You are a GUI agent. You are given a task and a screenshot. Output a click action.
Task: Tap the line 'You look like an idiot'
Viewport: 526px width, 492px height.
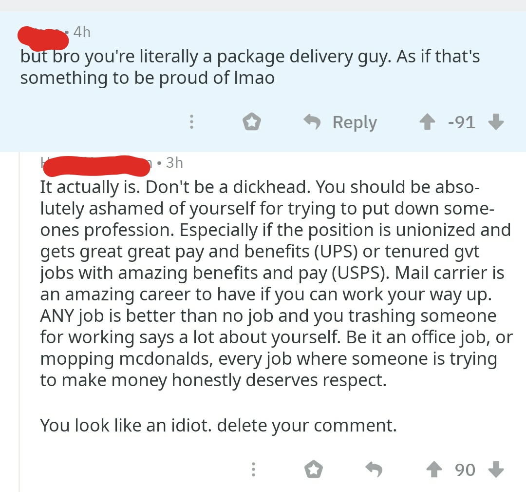(218, 425)
